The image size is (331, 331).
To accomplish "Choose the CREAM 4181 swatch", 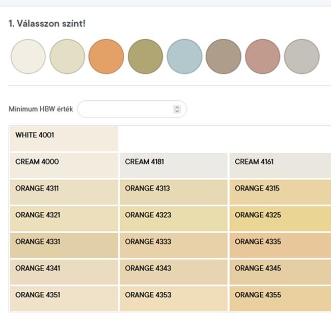I will (x=174, y=165).
